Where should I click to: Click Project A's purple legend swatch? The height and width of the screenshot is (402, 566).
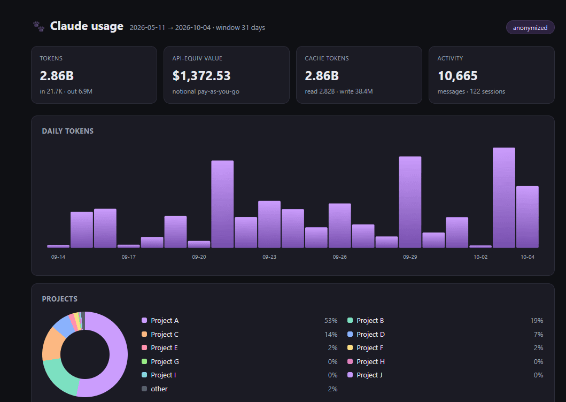coord(144,320)
